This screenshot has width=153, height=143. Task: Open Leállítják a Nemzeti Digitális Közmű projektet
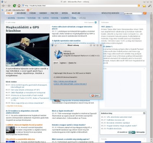coord(24,125)
